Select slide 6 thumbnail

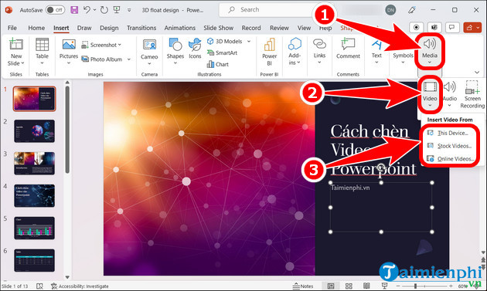(34, 261)
